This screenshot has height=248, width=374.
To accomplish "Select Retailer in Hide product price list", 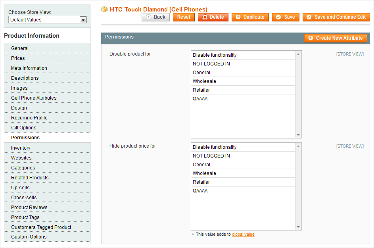I will pos(243,182).
